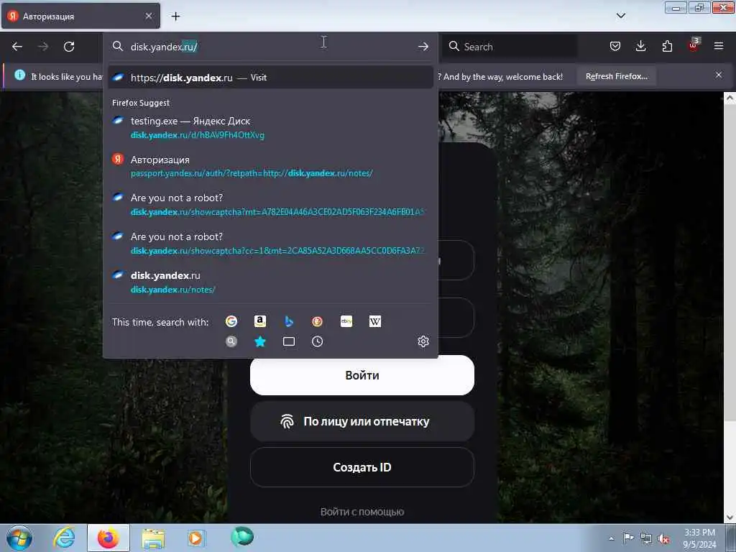This screenshot has width=736, height=552.
Task: Click the scroll up arrow of page
Action: (x=730, y=98)
